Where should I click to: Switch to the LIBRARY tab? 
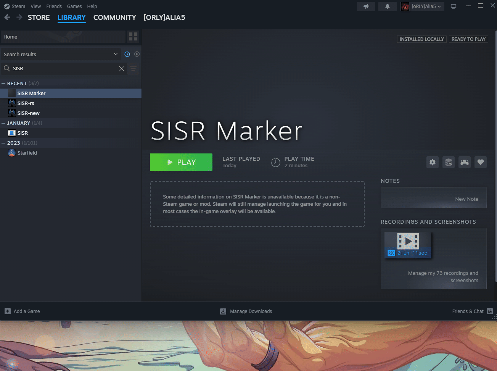[x=72, y=18]
